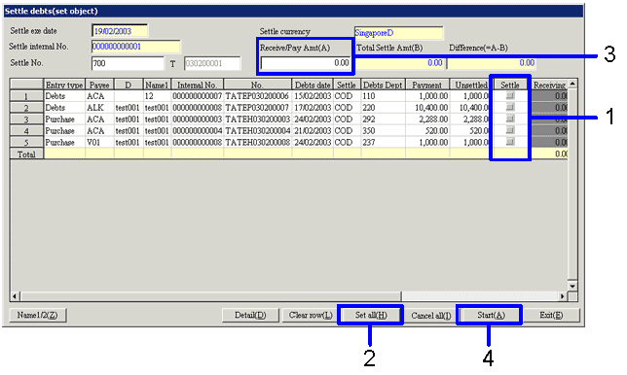This screenshot has width=627, height=375.
Task: Click the Payment column header
Action: [427, 85]
